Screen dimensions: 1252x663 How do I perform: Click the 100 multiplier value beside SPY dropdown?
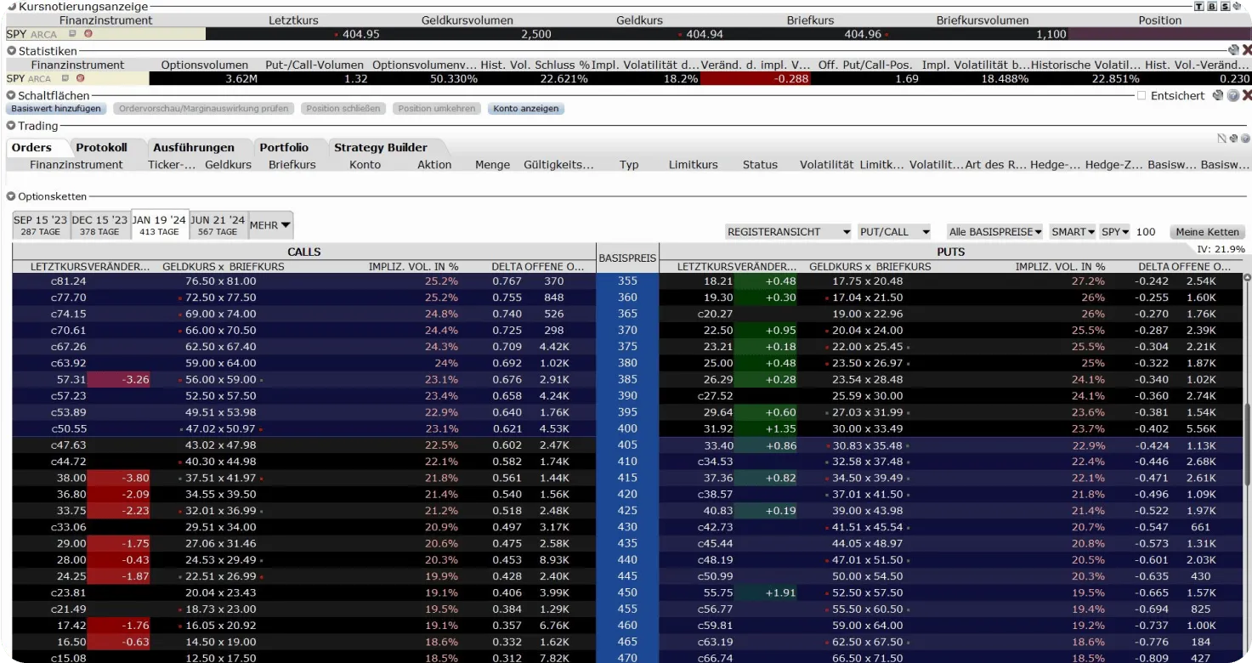pos(1146,232)
